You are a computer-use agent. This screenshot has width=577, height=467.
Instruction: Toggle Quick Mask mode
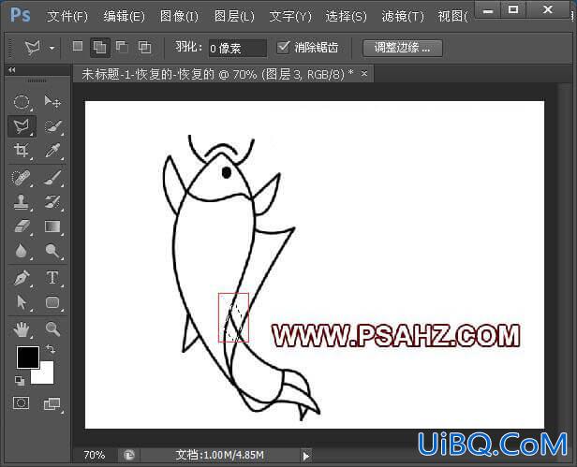(21, 403)
